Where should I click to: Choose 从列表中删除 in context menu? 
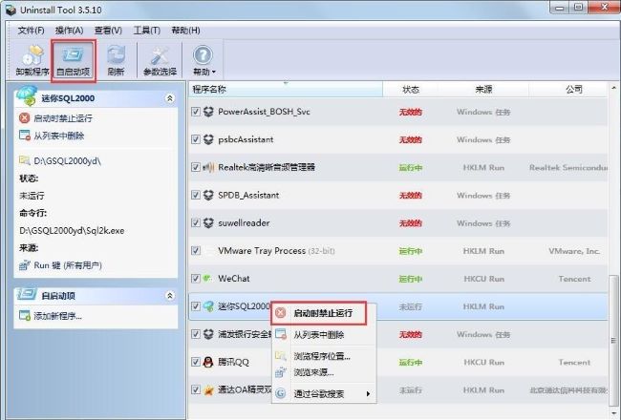[x=324, y=335]
